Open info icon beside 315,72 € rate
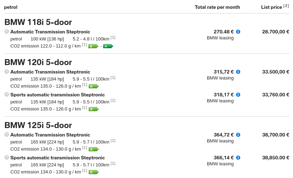 (x=238, y=72)
